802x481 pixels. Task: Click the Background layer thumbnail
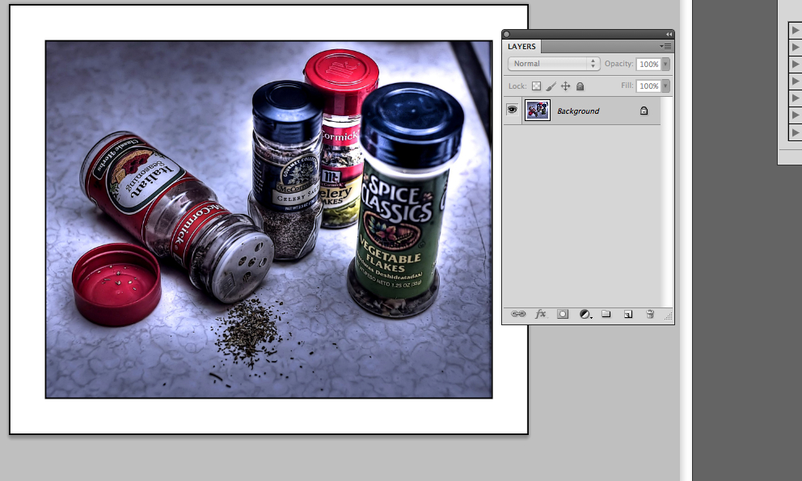[x=538, y=111]
